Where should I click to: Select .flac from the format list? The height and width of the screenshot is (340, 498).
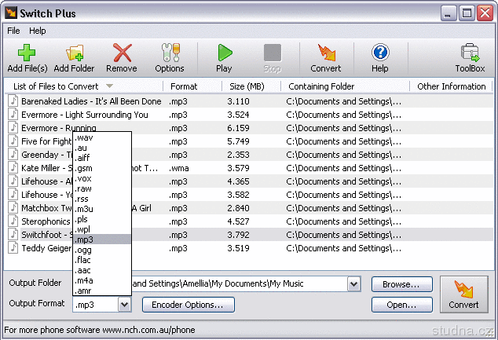pos(84,260)
